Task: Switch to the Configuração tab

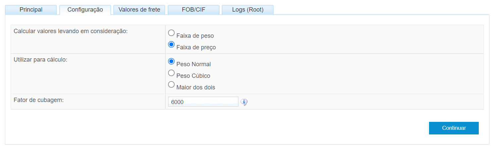Action: click(85, 10)
